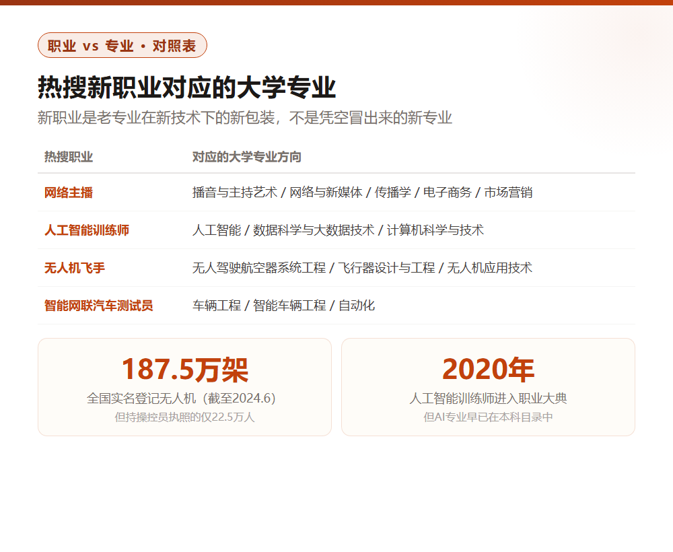Select the 无人机飞手 row label
Image resolution: width=673 pixels, height=552 pixels.
(75, 269)
